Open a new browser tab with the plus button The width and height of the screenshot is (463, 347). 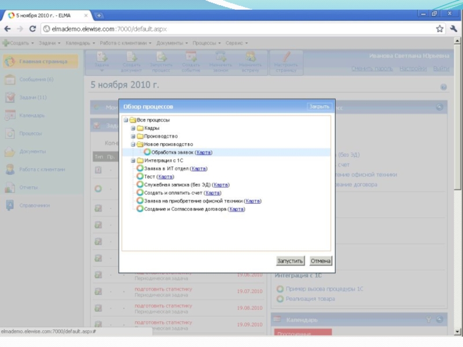click(x=99, y=15)
